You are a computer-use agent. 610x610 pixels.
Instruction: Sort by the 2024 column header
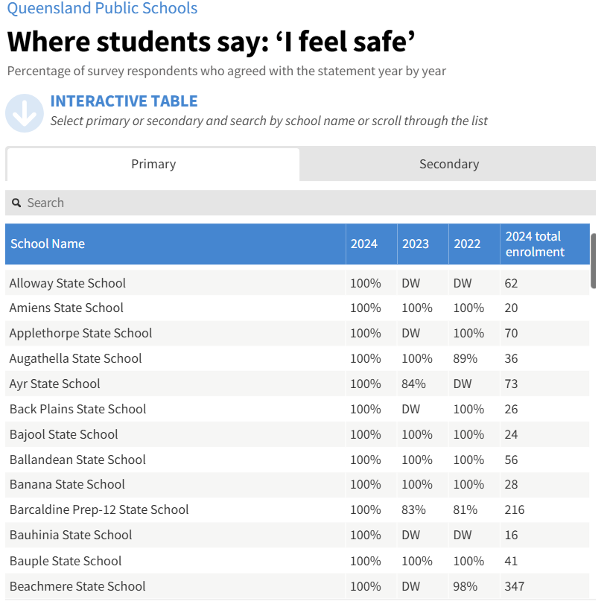[x=364, y=244]
